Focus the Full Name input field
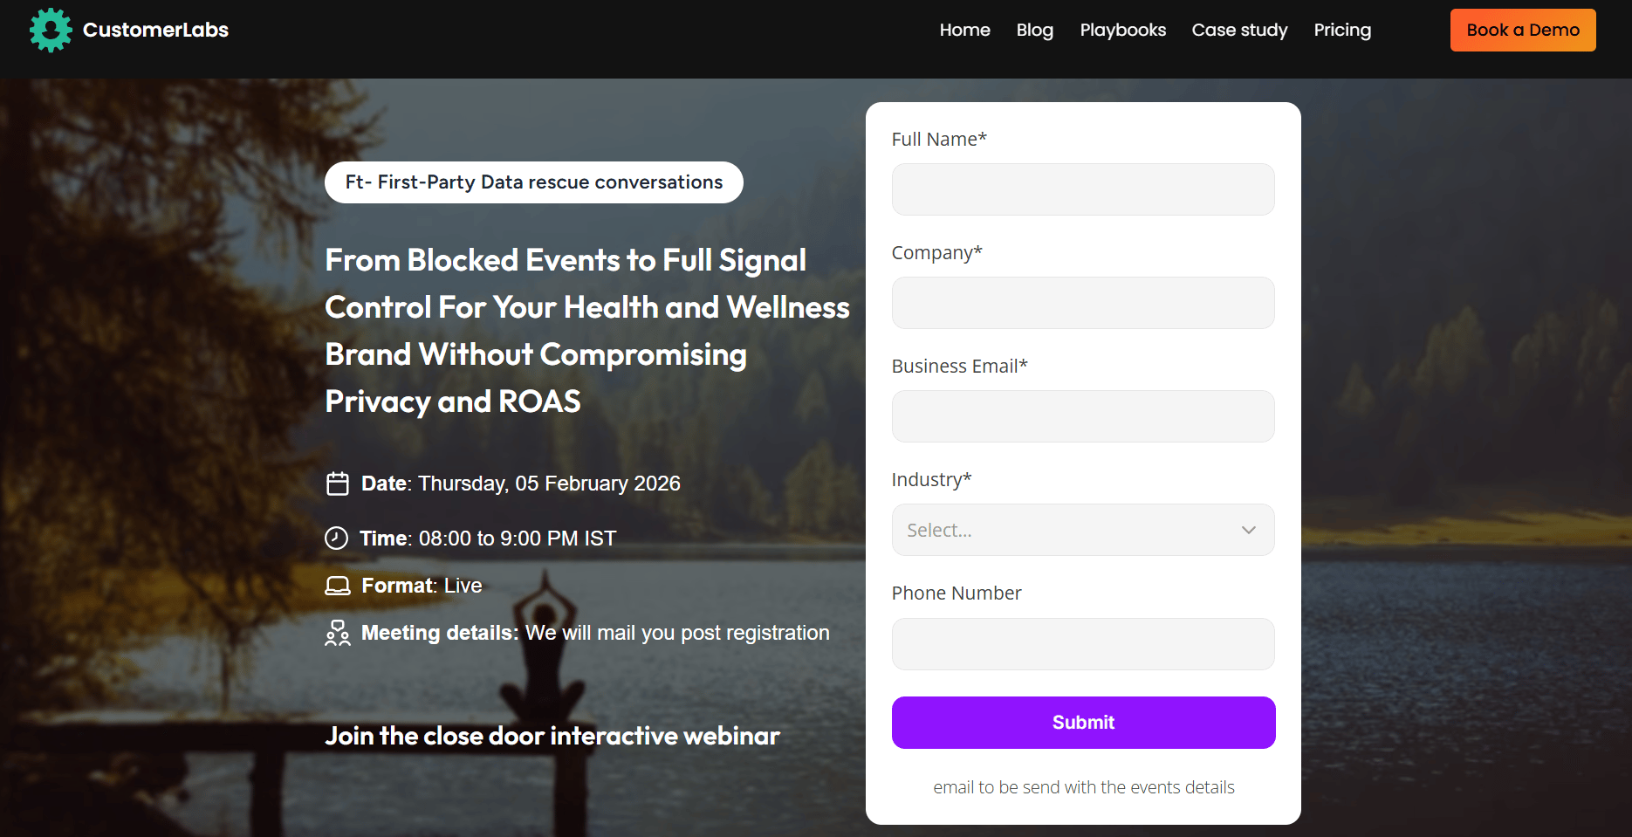This screenshot has width=1632, height=837. (x=1083, y=189)
